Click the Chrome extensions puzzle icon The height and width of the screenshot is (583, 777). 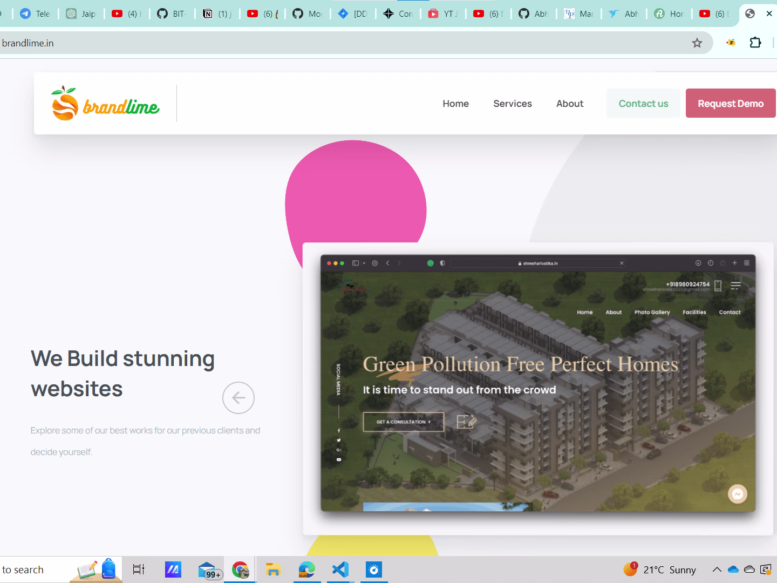pyautogui.click(x=755, y=42)
